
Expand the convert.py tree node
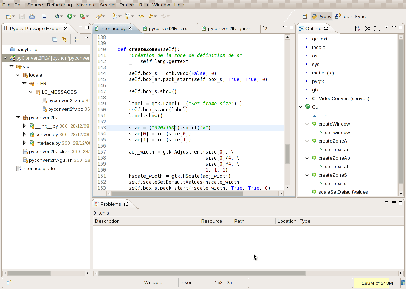pyautogui.click(x=24, y=134)
